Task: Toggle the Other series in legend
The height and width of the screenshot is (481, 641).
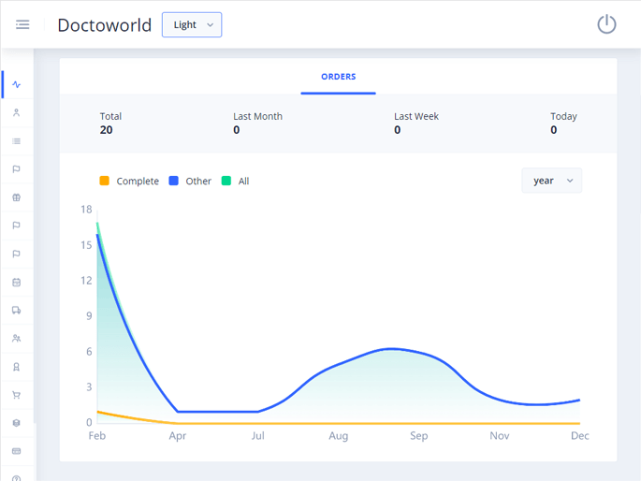Action: click(190, 181)
